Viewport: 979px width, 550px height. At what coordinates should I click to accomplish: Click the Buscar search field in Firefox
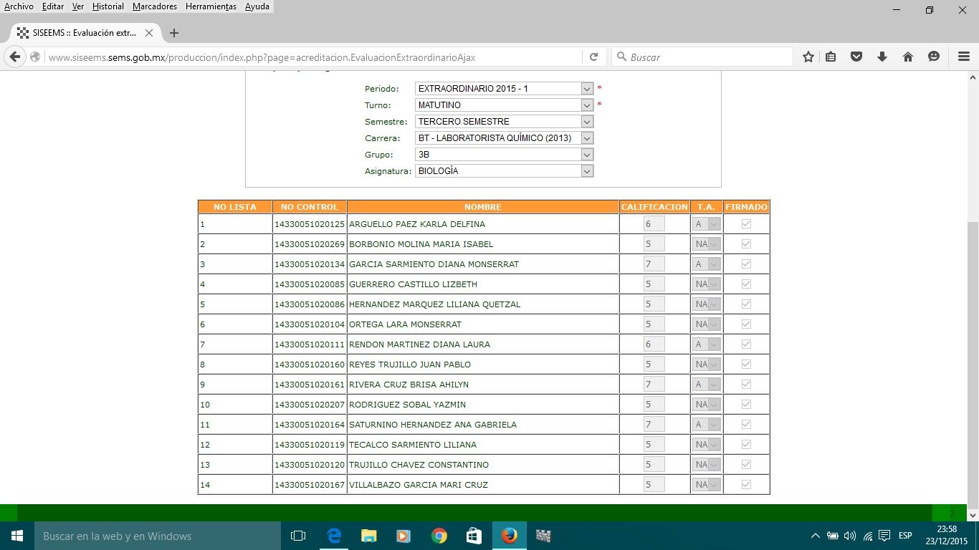click(702, 57)
